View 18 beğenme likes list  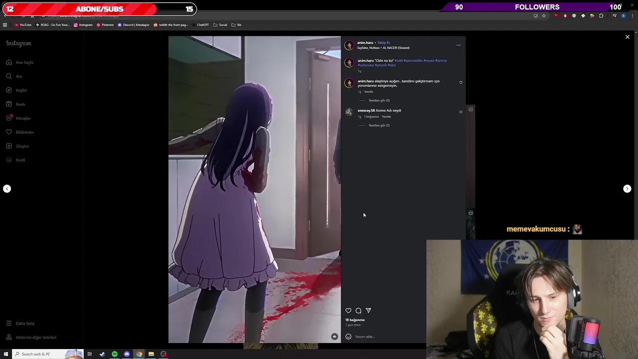pos(355,320)
